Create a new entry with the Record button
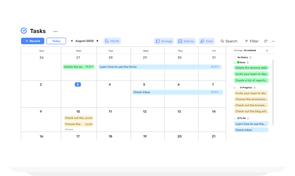 point(33,41)
